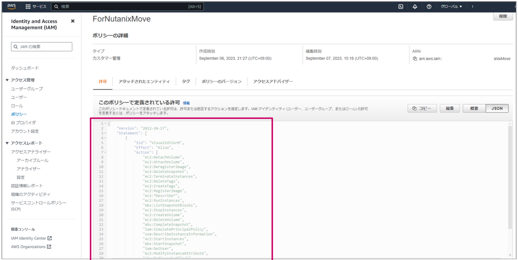518x260 pixels.
Task: Open the CloudShell terminal icon
Action: coord(401,6)
